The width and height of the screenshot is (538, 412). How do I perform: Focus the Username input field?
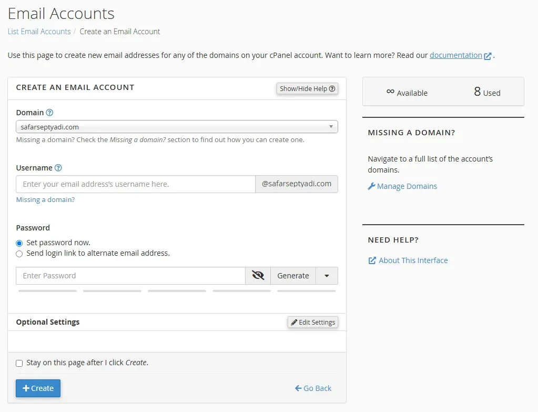pyautogui.click(x=136, y=184)
